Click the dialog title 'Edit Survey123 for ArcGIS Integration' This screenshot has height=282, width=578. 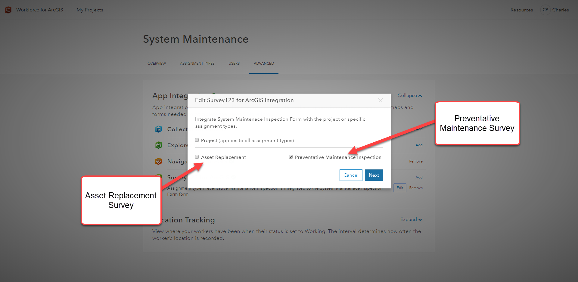coord(244,100)
